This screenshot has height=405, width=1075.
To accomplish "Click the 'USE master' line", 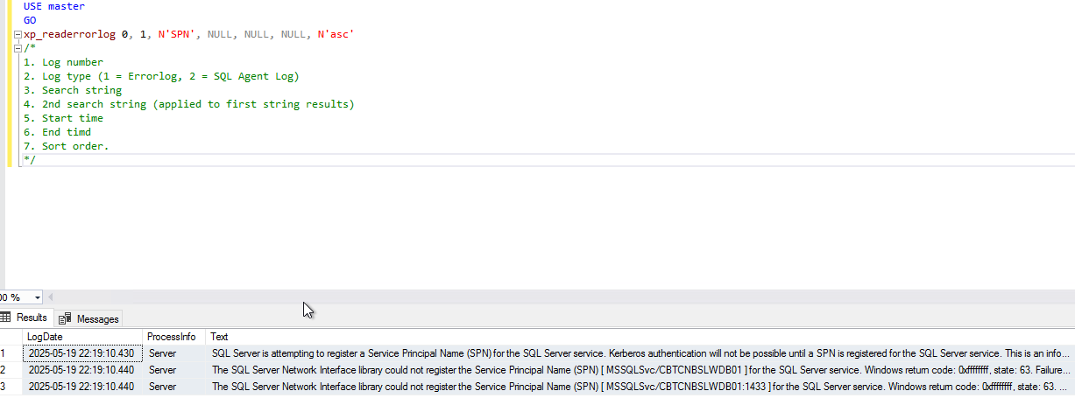I will point(54,6).
